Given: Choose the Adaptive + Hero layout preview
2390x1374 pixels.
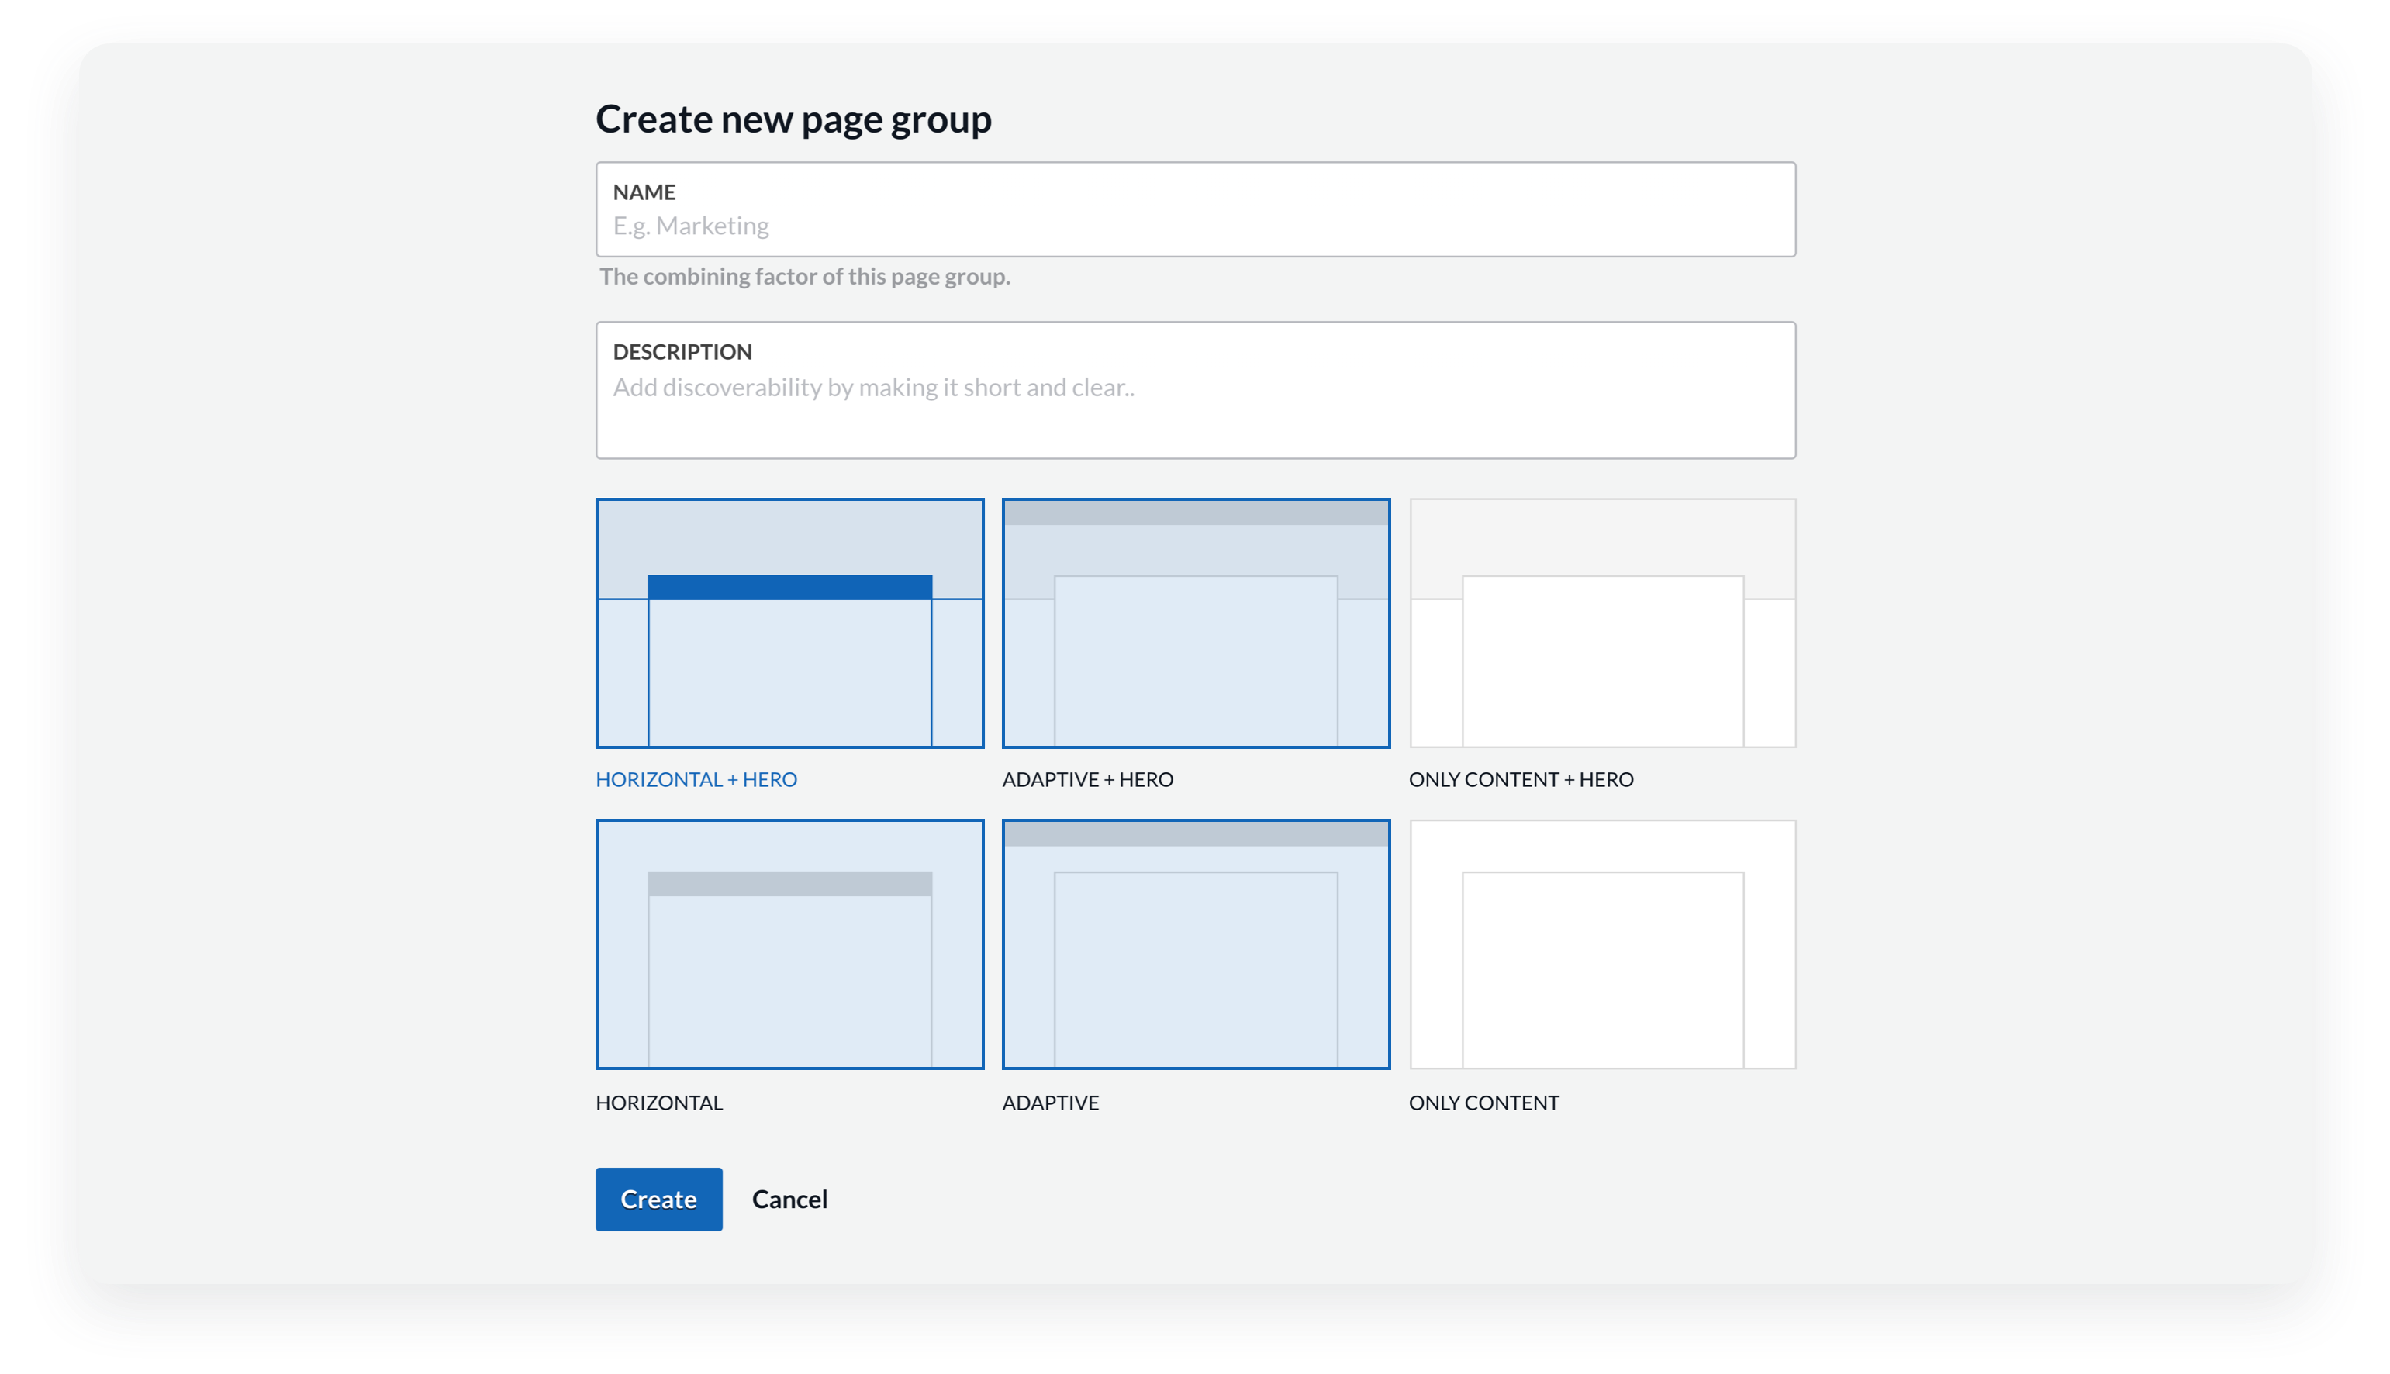Looking at the screenshot, I should tap(1196, 623).
